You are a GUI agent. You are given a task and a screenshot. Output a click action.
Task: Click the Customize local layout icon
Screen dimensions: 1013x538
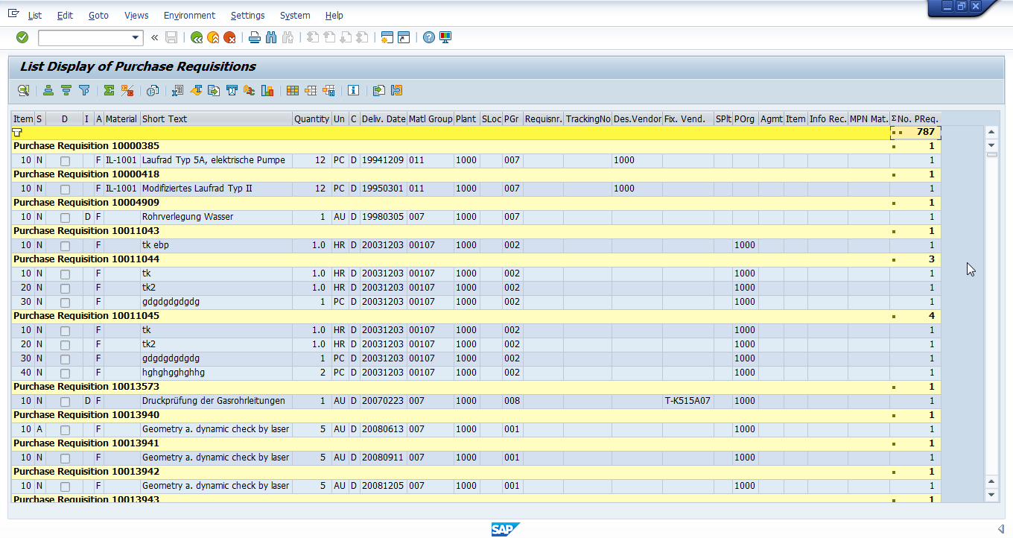pos(445,37)
